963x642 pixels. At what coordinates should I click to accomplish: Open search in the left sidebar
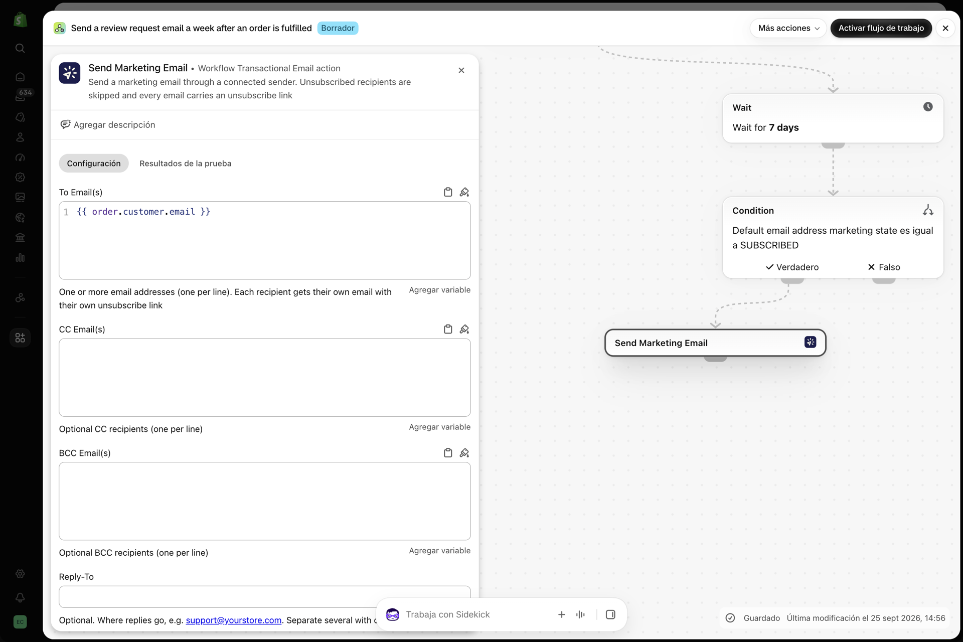click(20, 48)
